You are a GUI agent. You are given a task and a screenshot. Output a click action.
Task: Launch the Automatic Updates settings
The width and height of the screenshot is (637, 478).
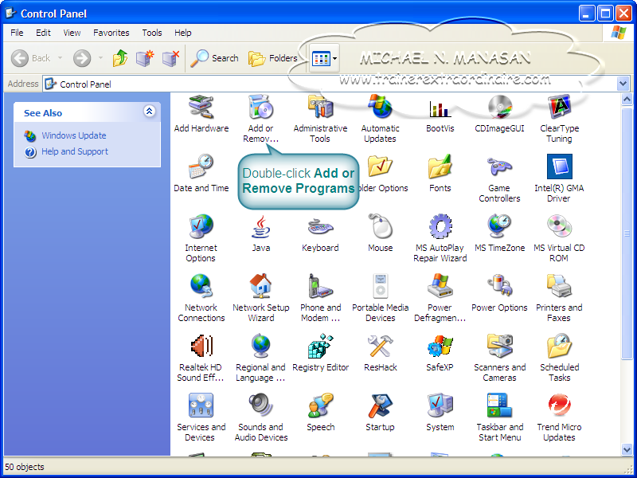pos(380,112)
